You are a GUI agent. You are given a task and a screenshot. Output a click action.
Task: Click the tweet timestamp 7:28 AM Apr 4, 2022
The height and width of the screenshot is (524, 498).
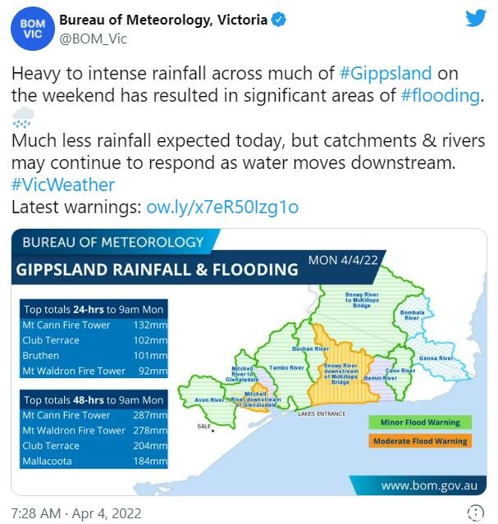(x=76, y=513)
